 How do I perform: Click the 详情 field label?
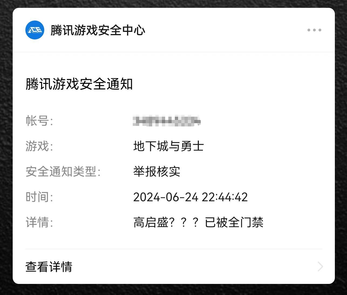(39, 222)
